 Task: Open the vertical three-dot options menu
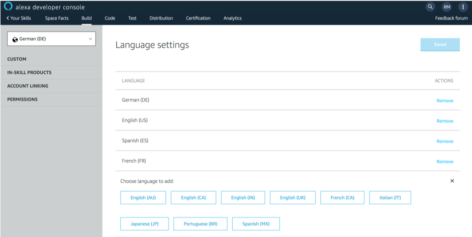(x=462, y=7)
